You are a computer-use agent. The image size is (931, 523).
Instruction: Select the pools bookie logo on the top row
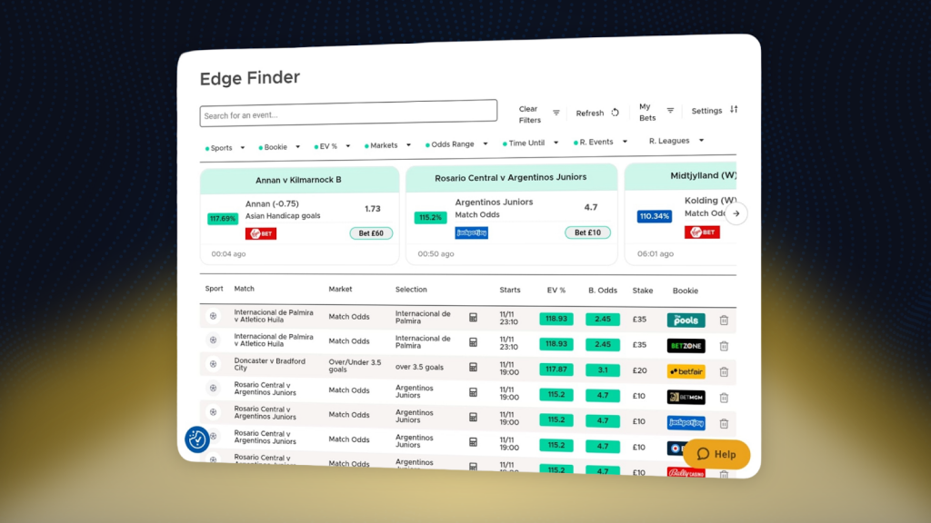coord(684,320)
